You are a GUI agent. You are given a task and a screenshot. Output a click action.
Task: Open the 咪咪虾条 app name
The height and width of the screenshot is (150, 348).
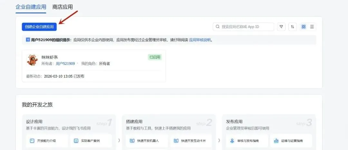click(50, 57)
